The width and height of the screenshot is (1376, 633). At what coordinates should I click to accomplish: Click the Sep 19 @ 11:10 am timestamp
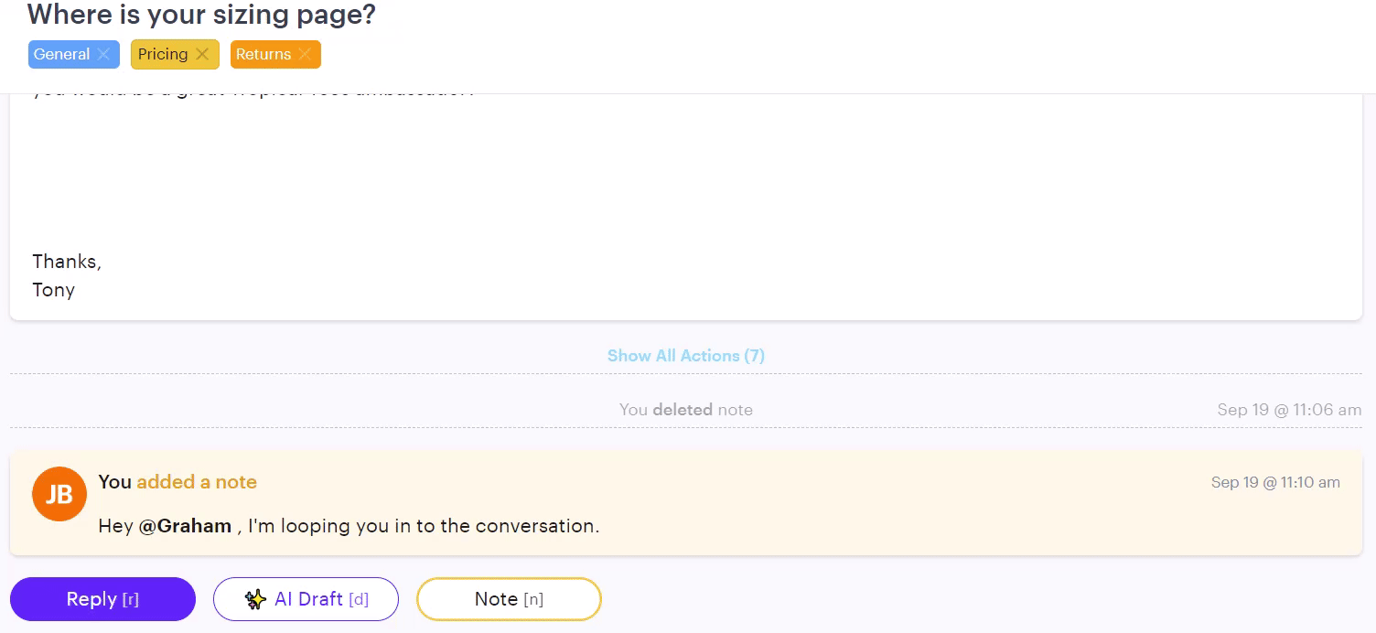(x=1274, y=482)
